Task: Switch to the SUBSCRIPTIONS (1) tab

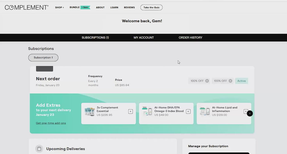Action: [x=95, y=38]
